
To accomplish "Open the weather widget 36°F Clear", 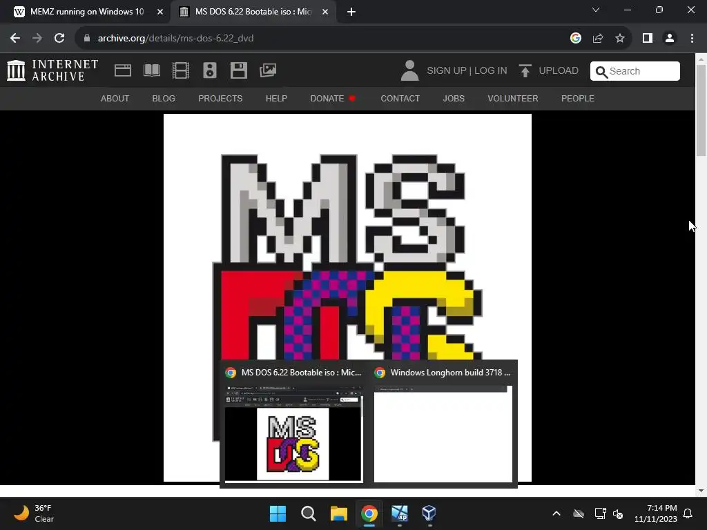I will (x=34, y=513).
